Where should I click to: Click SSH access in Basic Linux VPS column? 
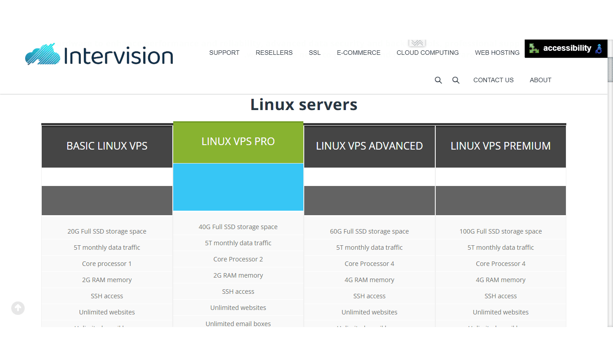pos(107,296)
